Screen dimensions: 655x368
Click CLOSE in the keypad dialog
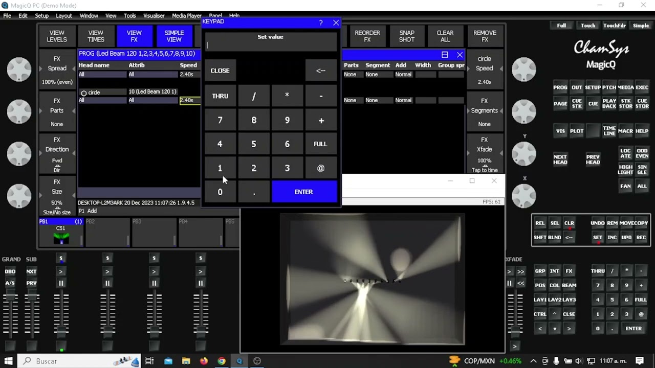220,71
